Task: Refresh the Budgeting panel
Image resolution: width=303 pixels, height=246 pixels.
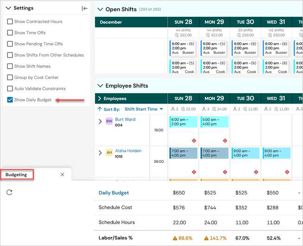Action: click(x=9, y=192)
